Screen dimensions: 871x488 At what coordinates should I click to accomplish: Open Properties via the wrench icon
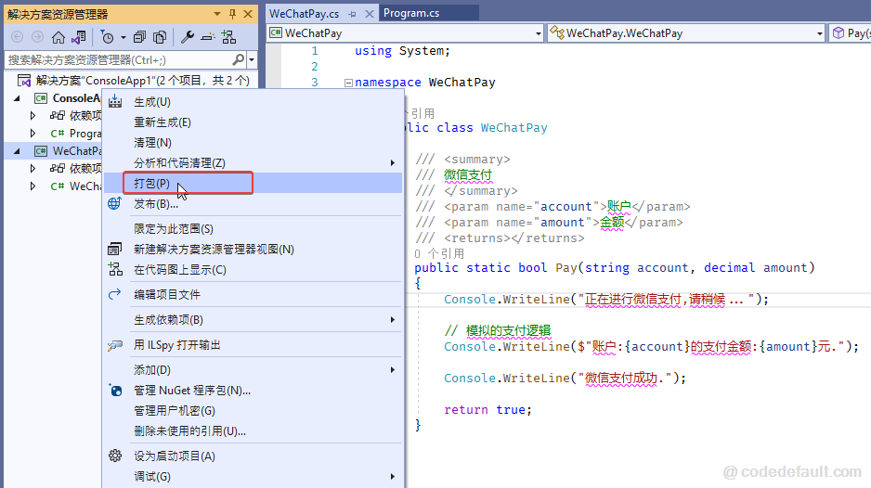188,37
